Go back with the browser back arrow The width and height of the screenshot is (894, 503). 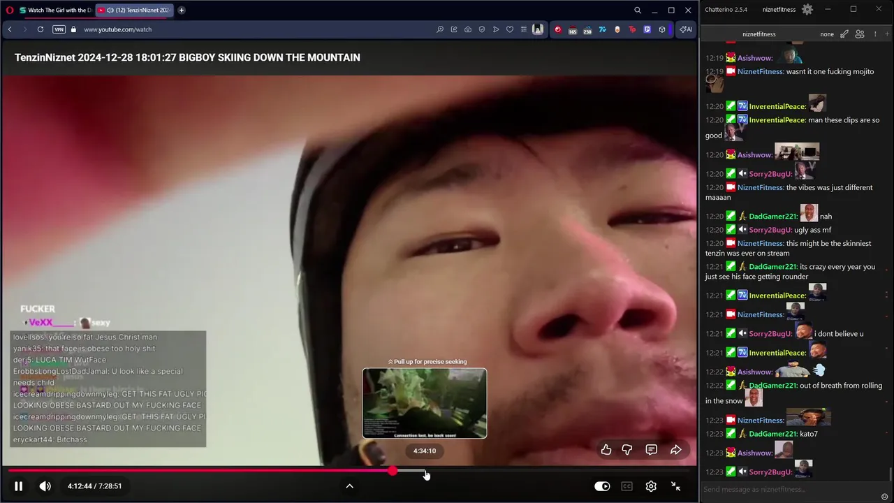10,29
